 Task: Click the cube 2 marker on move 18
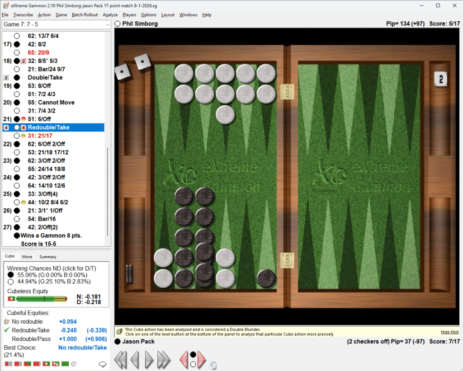click(x=24, y=61)
